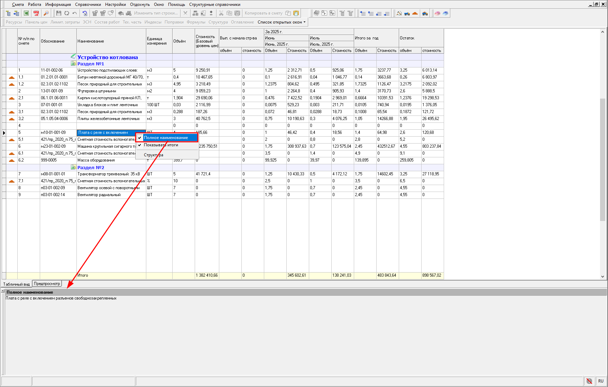Click the RU language indicator

click(x=601, y=381)
